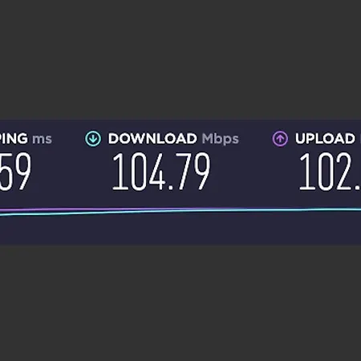Select the DOWNLOAD label text
The width and height of the screenshot is (361, 361).
[x=152, y=139]
